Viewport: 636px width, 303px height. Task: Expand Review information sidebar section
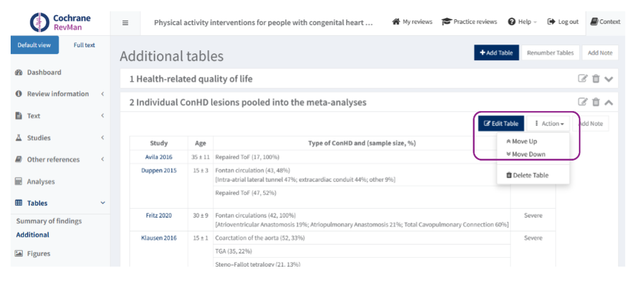pos(58,94)
